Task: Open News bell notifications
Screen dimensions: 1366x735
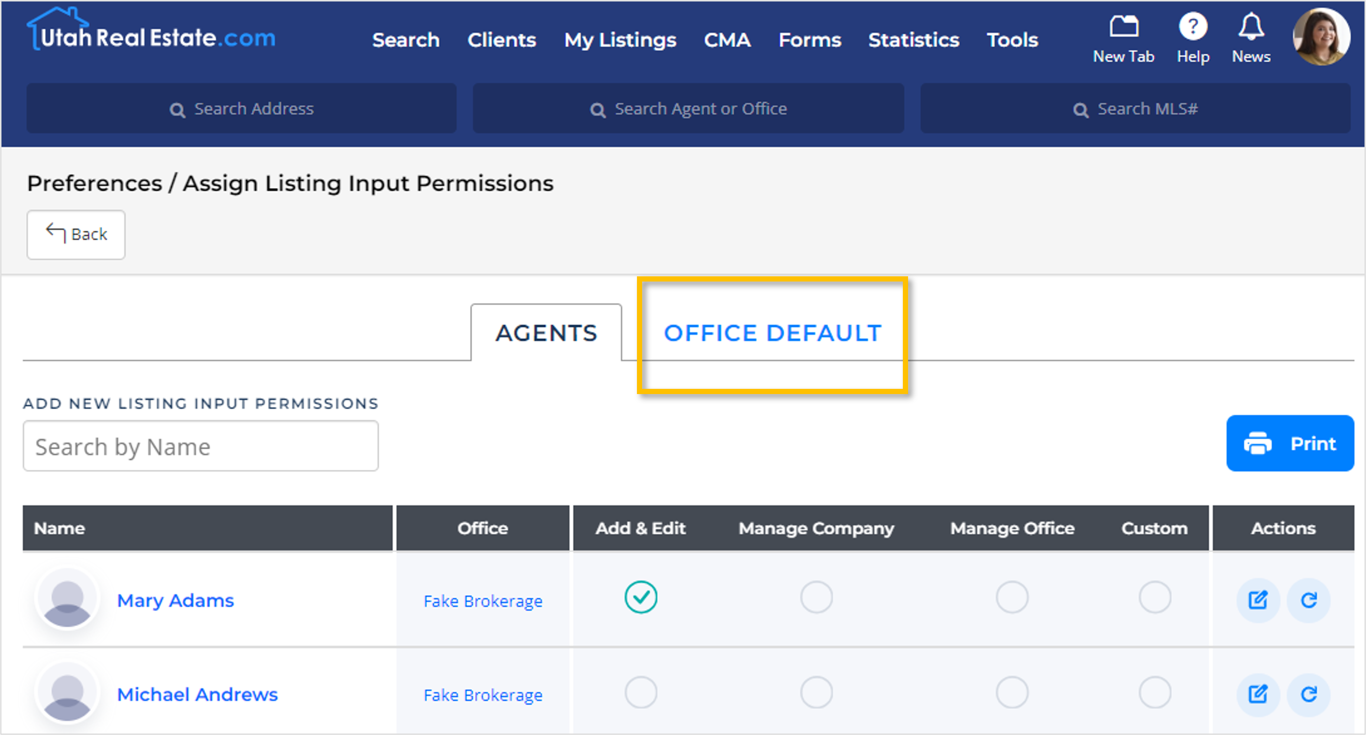Action: point(1251,26)
